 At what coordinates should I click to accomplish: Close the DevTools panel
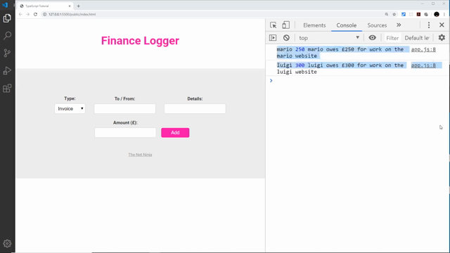click(442, 25)
